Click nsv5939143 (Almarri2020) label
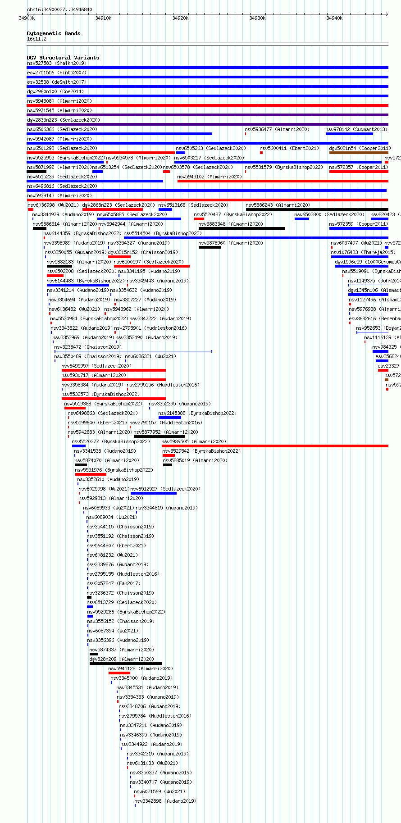 (59, 196)
